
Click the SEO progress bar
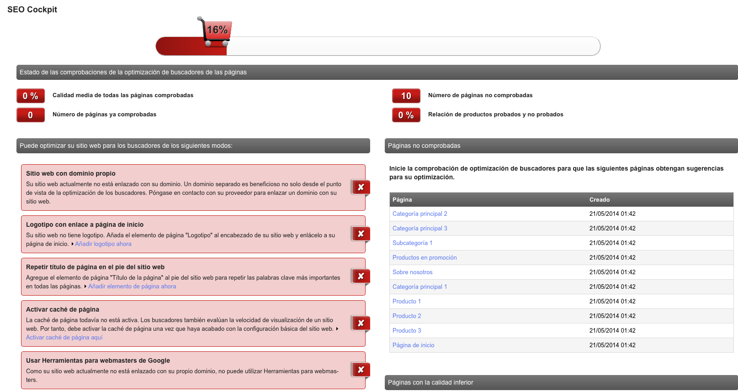(411, 47)
